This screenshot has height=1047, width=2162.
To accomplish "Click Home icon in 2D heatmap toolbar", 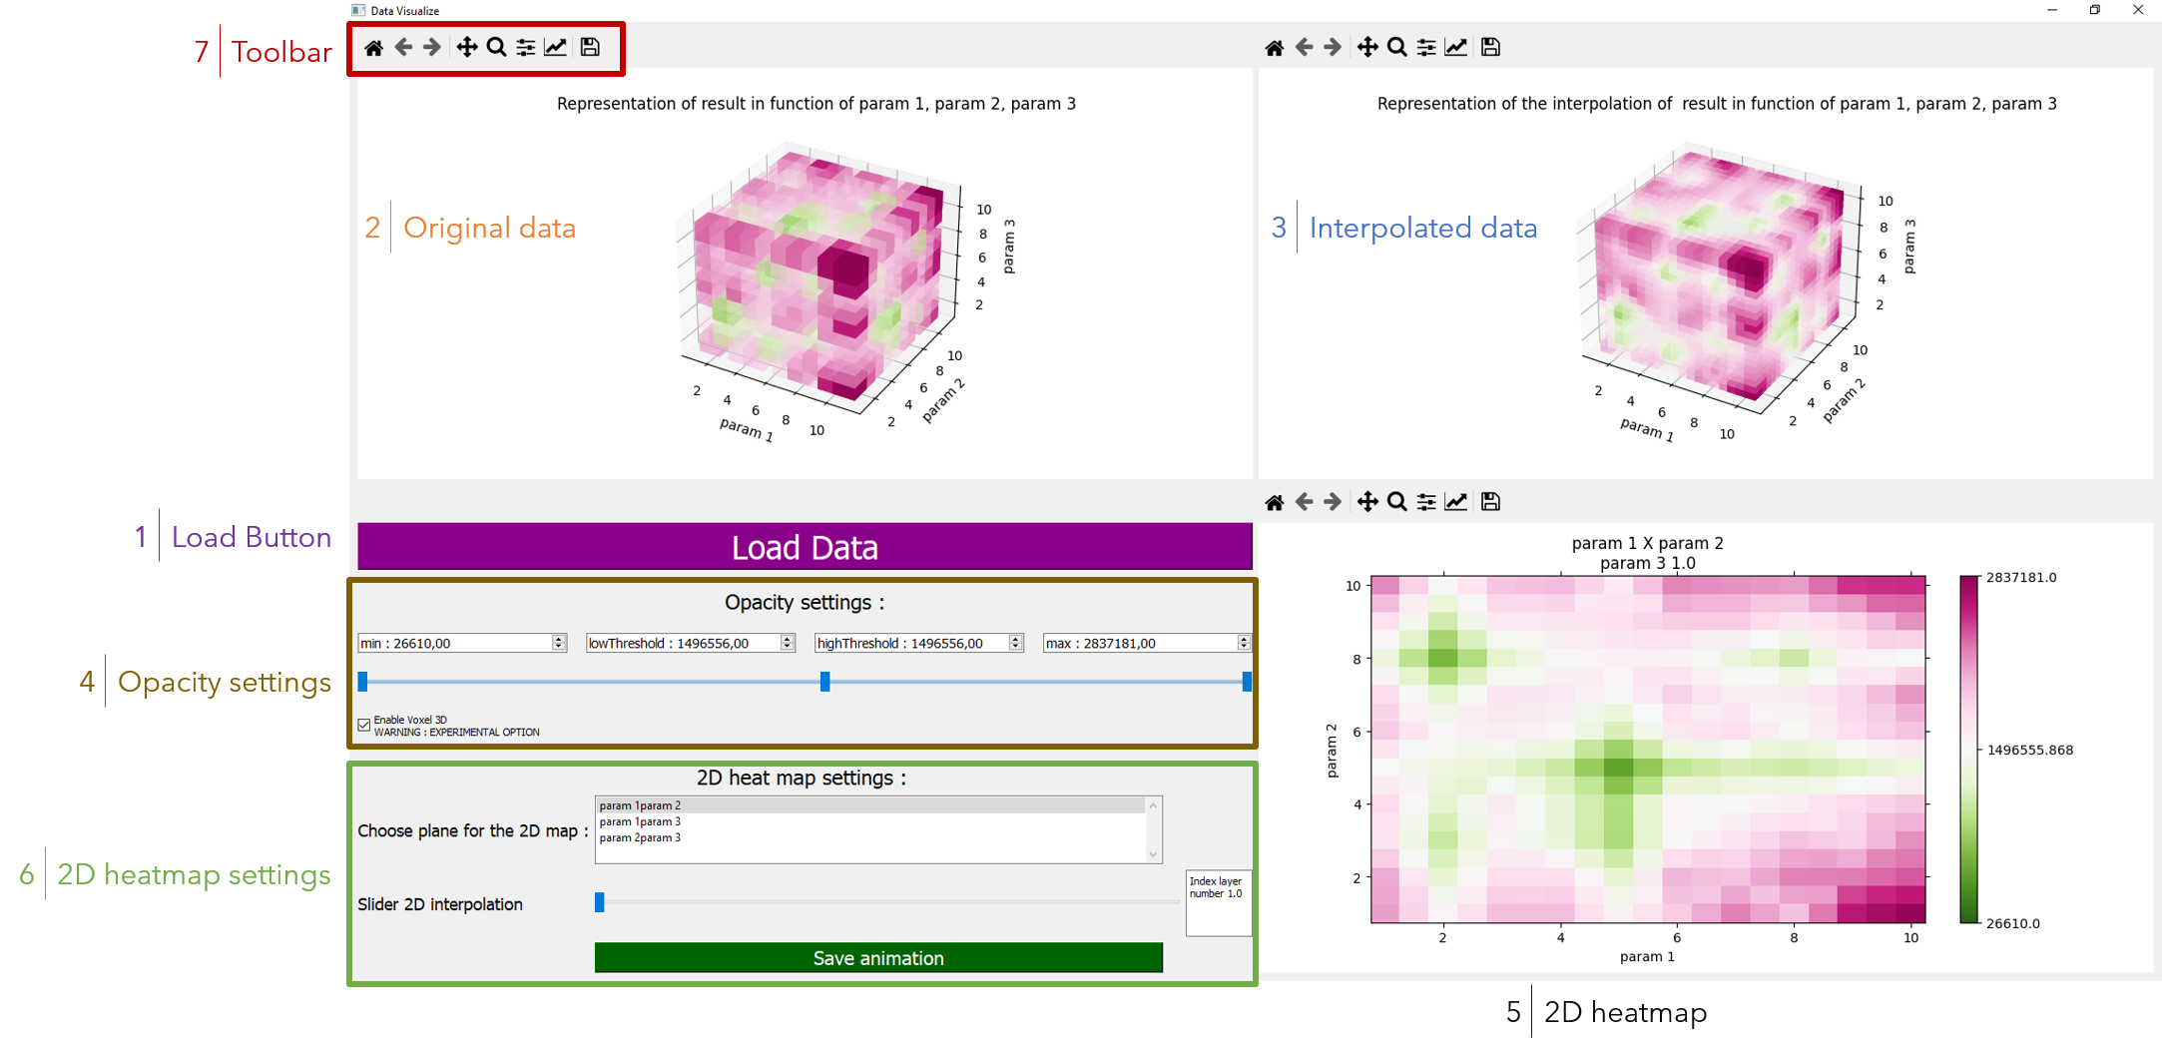I will click(1275, 501).
